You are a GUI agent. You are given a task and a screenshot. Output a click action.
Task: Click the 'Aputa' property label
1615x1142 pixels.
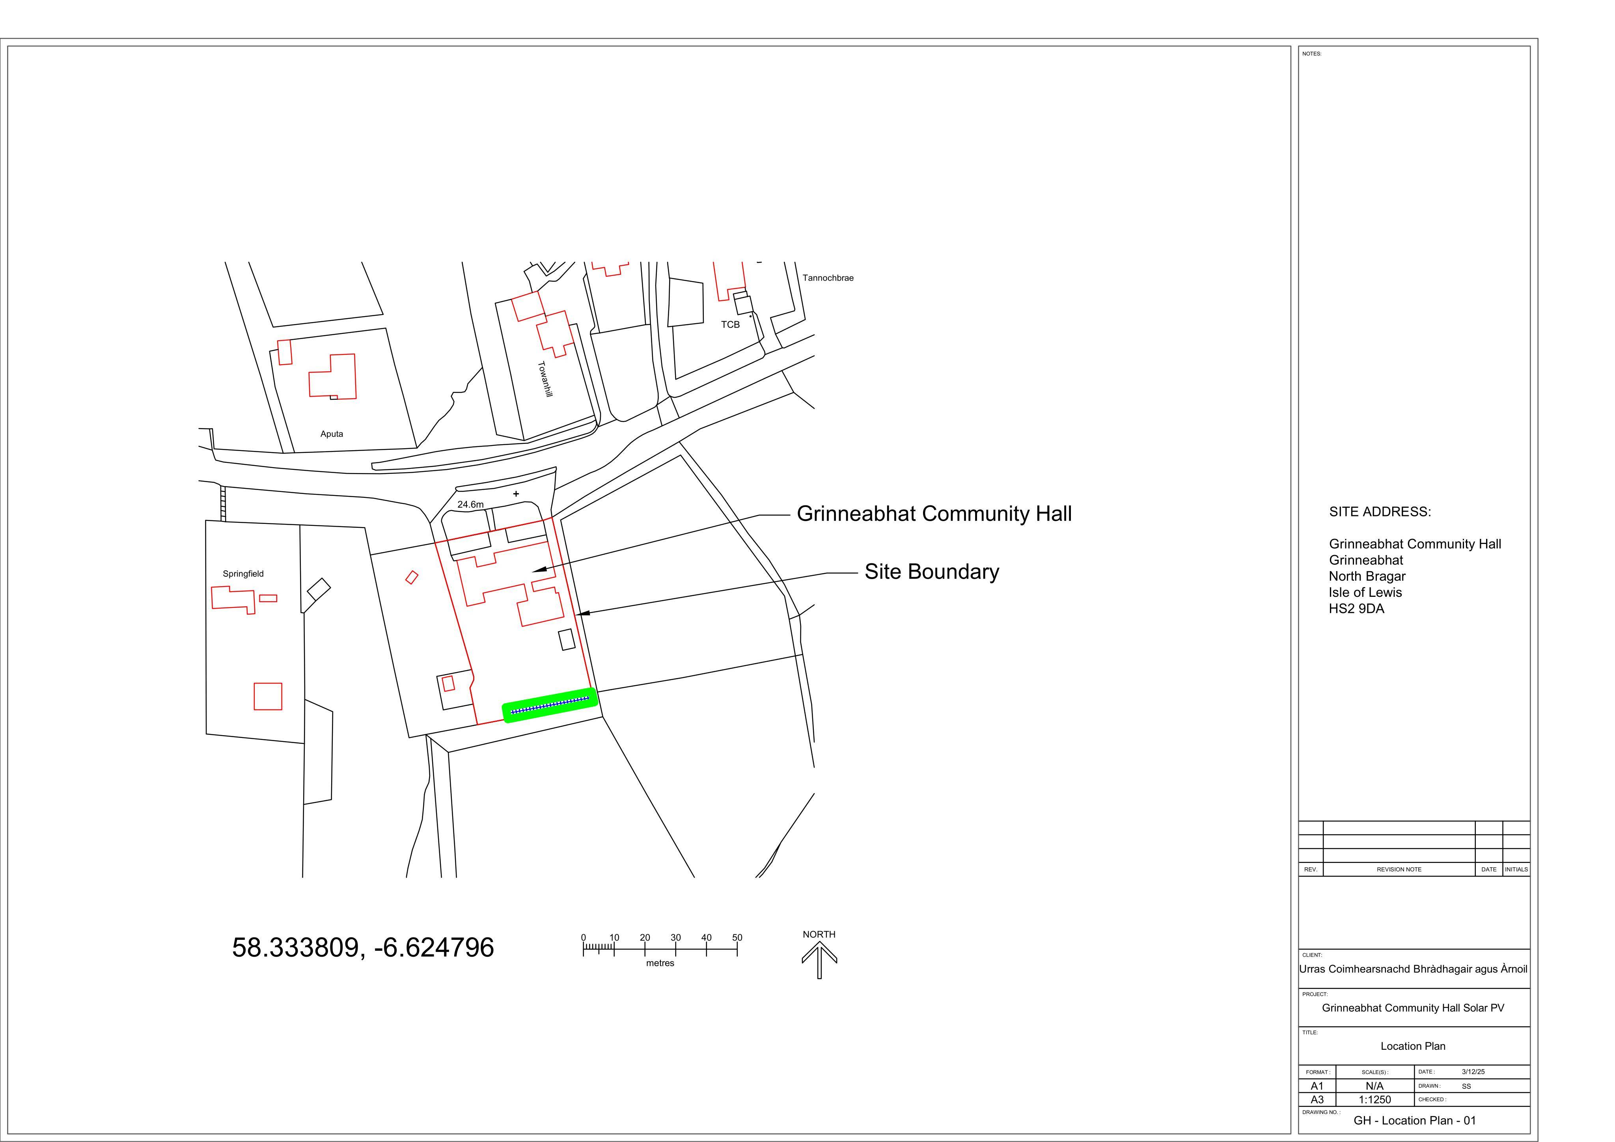(x=332, y=434)
